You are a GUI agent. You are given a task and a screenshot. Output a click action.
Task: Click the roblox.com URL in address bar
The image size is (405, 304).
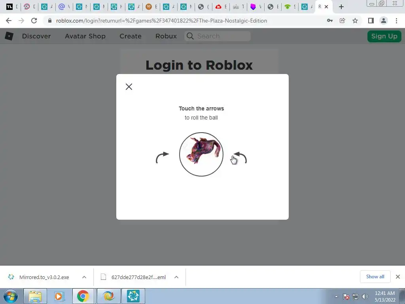161,21
